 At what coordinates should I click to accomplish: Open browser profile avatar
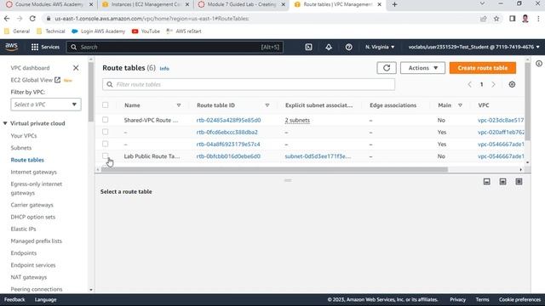tap(525, 19)
